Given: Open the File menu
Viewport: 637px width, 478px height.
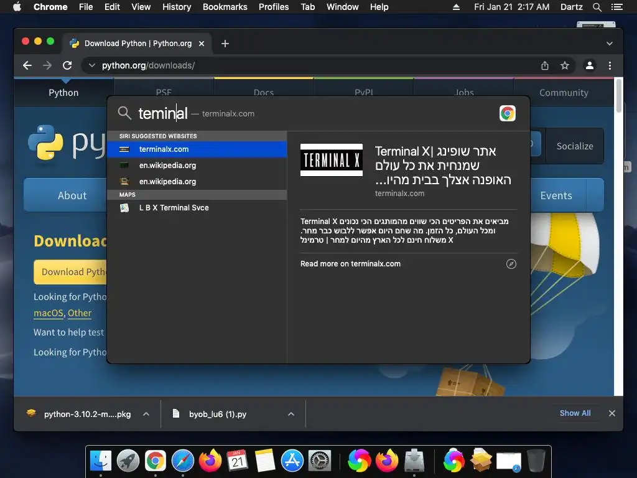Looking at the screenshot, I should (x=86, y=7).
